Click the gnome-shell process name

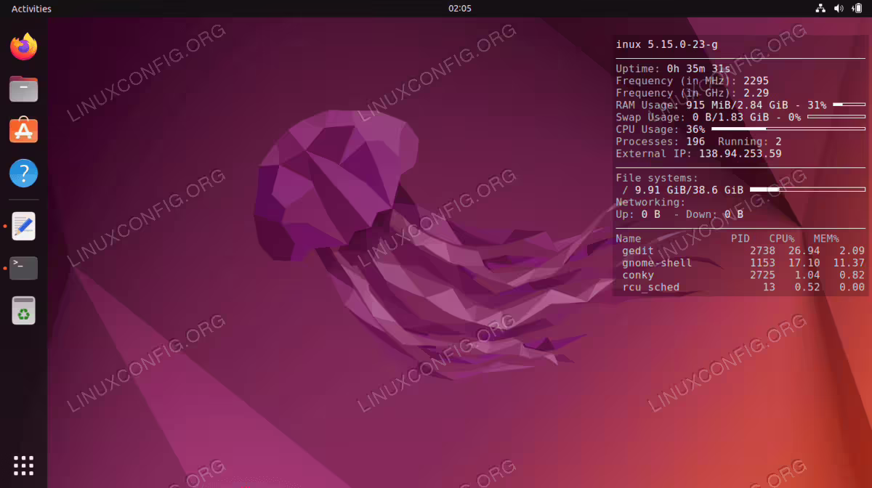[657, 263]
